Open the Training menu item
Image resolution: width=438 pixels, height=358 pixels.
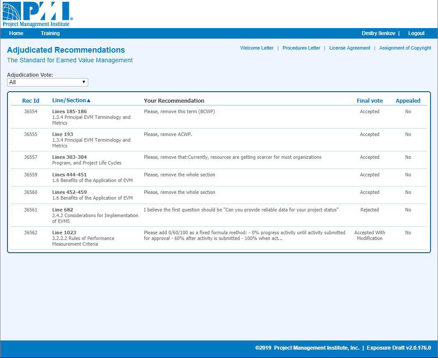50,33
